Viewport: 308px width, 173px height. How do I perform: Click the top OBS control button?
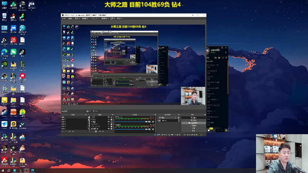194,118
